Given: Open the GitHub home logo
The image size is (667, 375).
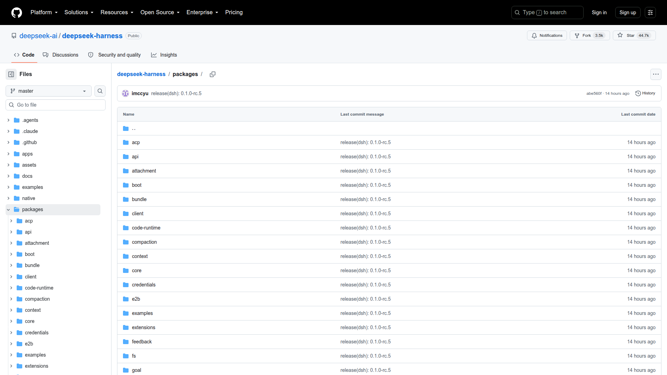Looking at the screenshot, I should coord(17,12).
